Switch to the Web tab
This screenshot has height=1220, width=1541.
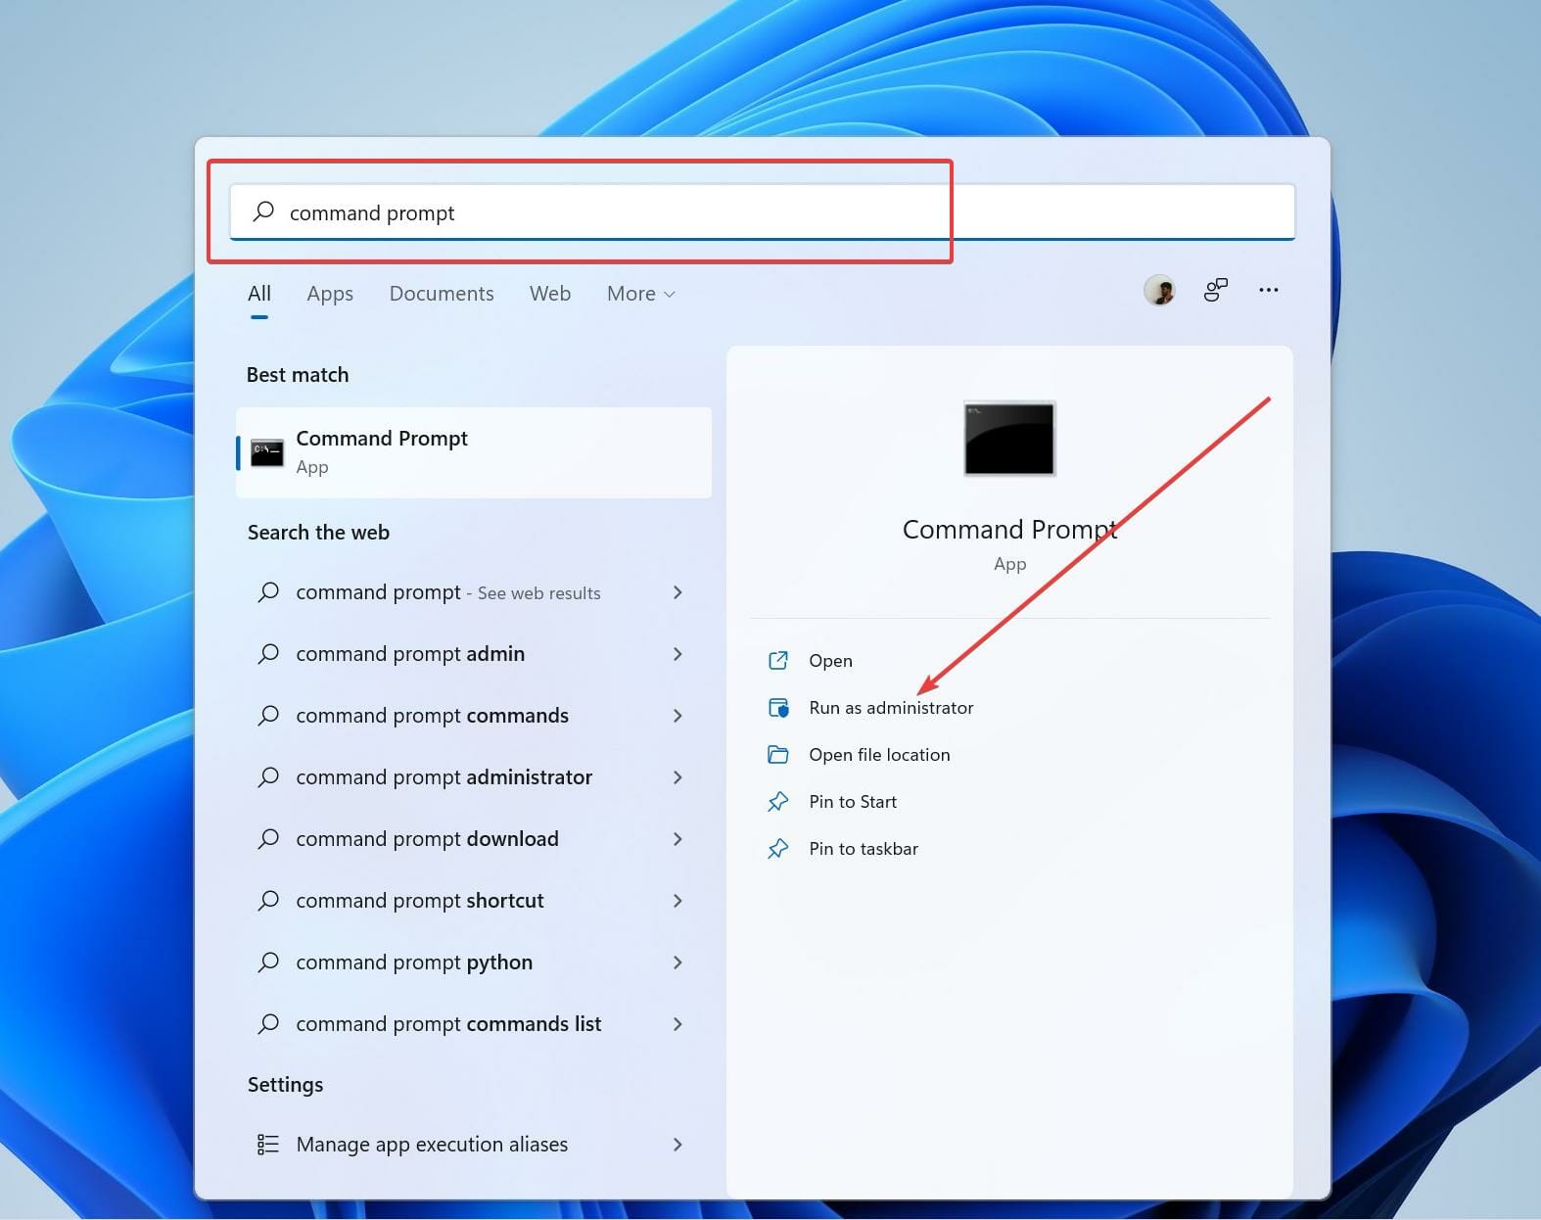(x=550, y=294)
